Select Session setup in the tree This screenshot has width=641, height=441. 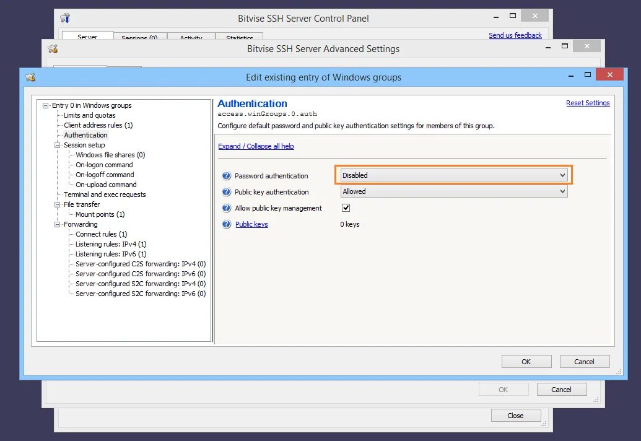(84, 145)
